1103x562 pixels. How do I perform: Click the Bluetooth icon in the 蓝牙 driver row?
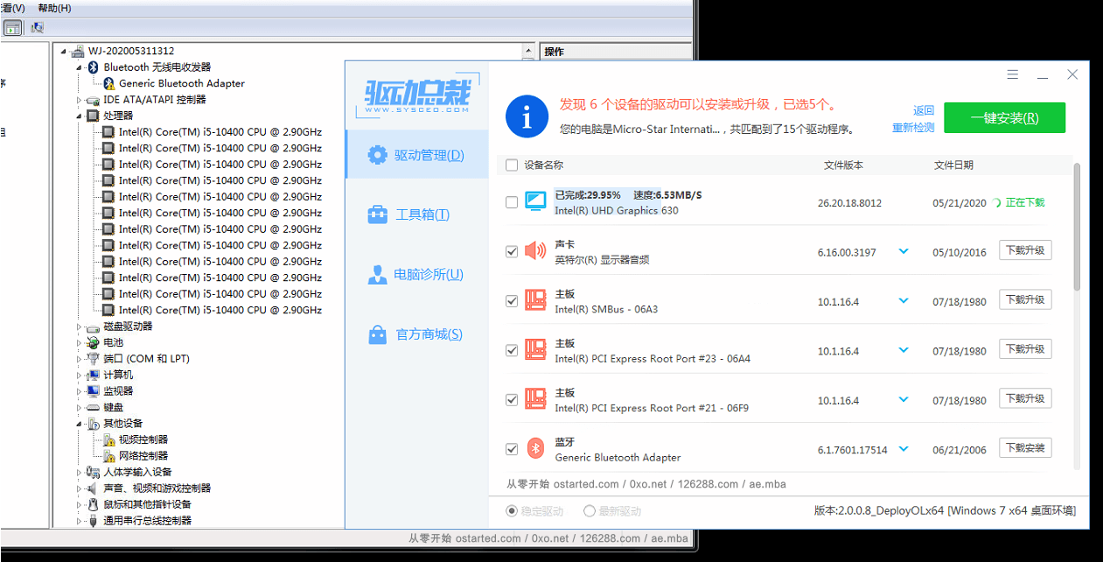[x=535, y=449]
